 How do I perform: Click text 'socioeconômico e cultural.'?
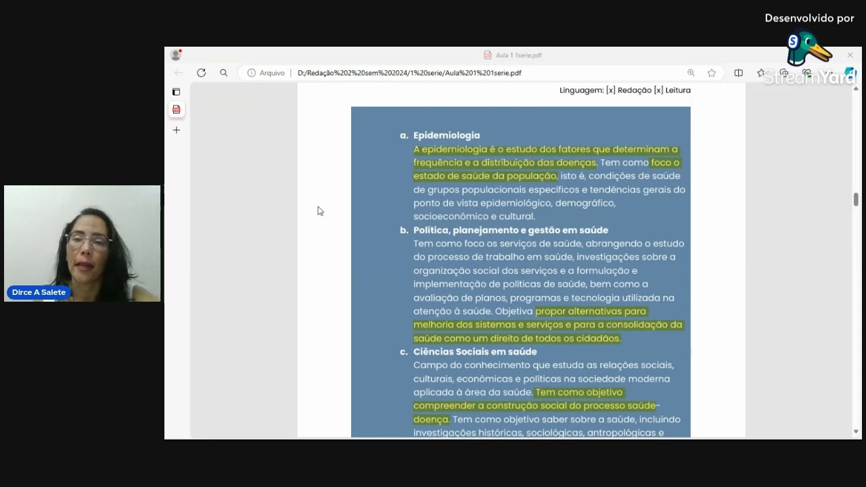click(474, 216)
